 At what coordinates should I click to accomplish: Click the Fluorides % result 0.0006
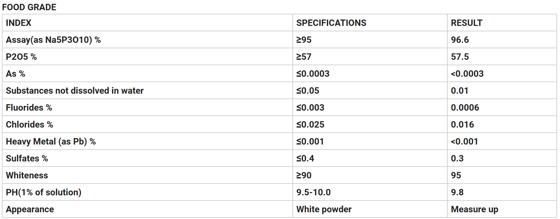pos(465,107)
